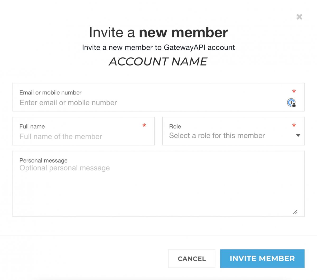The height and width of the screenshot is (280, 317).
Task: Select the Role dropdown arrow
Action: coord(298,135)
